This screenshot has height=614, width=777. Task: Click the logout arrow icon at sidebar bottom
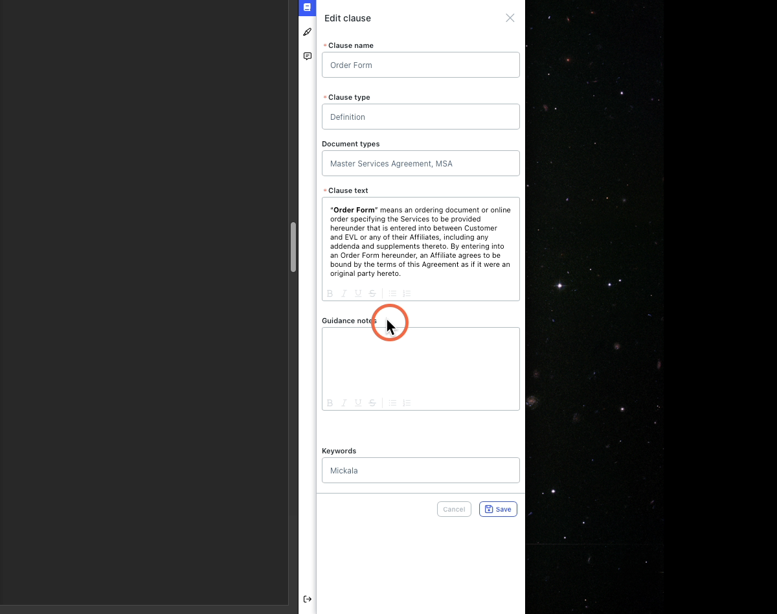308,599
